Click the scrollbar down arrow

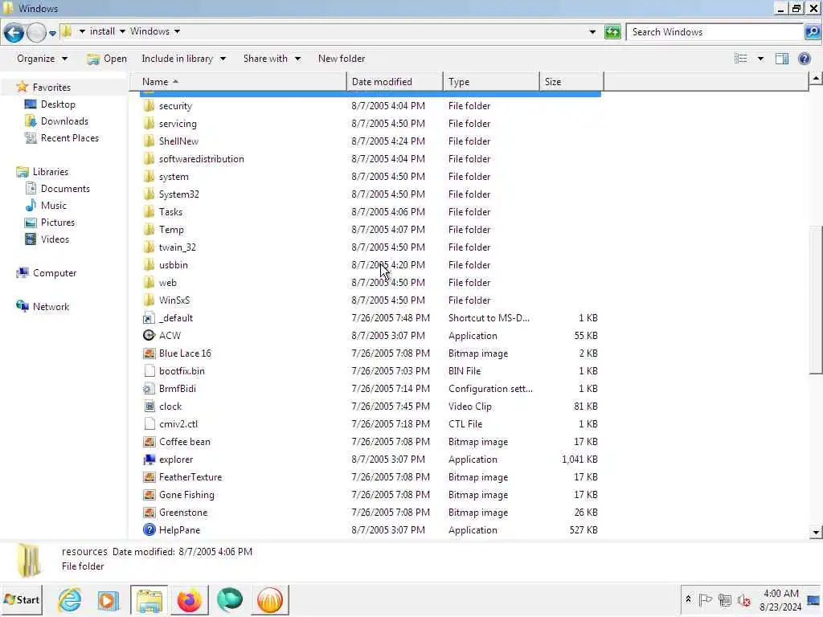[x=816, y=532]
